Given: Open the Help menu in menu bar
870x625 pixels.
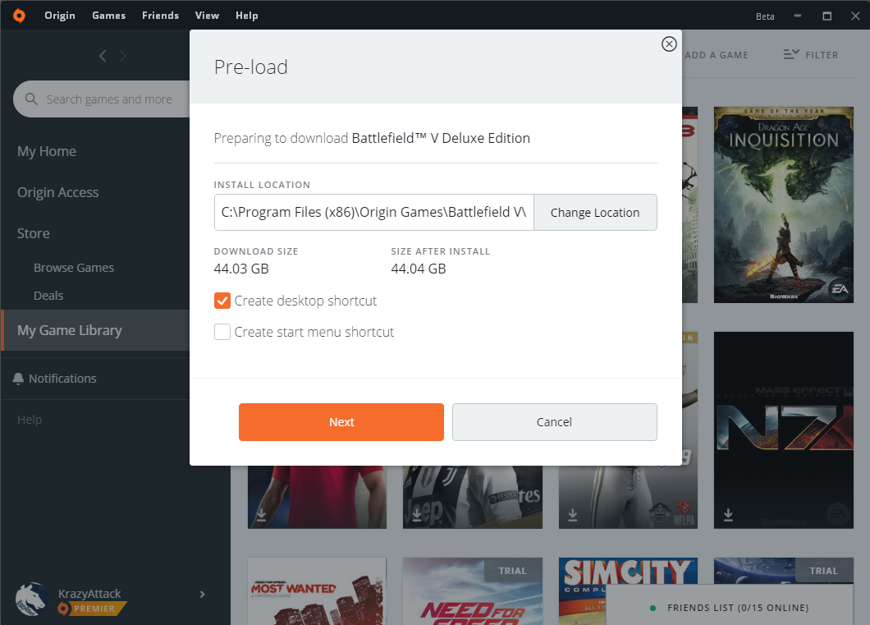Looking at the screenshot, I should click(x=246, y=16).
